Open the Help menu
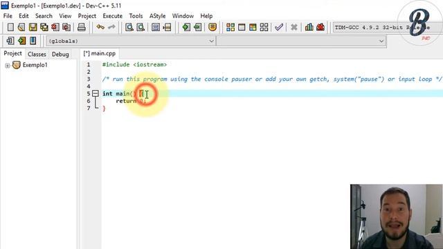 206,16
